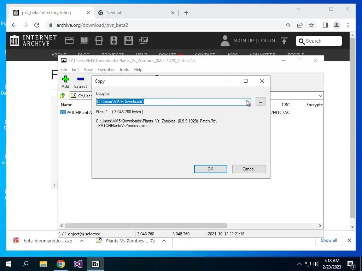The height and width of the screenshot is (271, 362).
Task: Click the taskbar clock showing 7:18 AM
Action: [x=332, y=264]
